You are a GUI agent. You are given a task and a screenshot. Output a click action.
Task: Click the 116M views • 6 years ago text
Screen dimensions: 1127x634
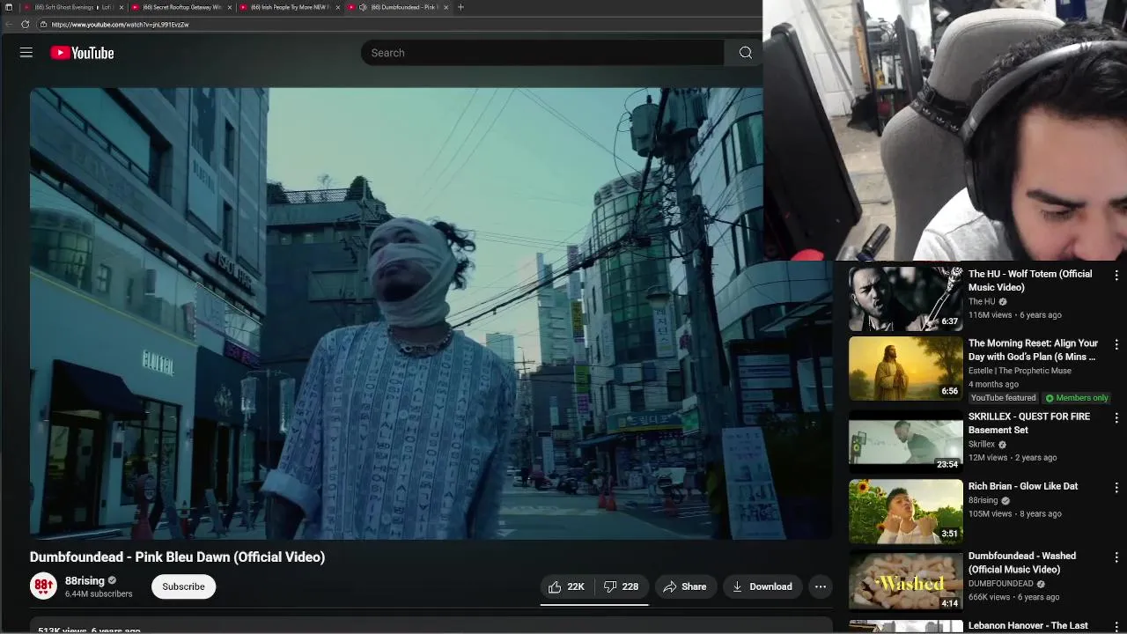click(x=1015, y=315)
